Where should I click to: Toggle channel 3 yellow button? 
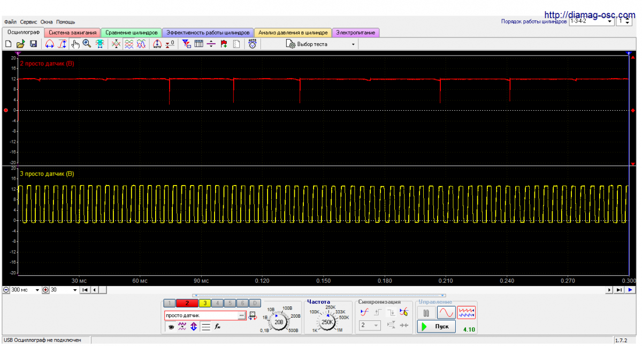204,303
